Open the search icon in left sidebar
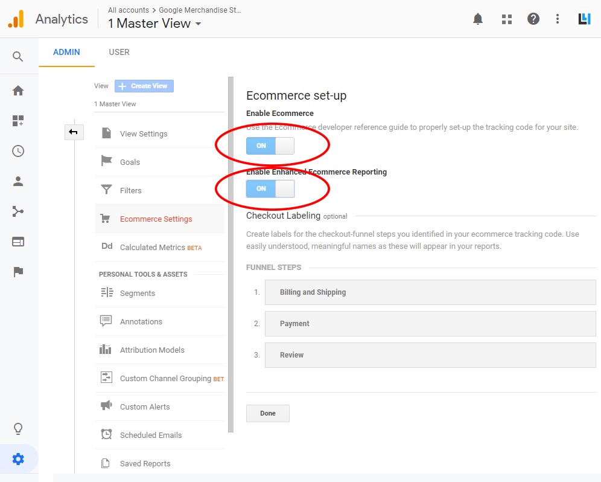The height and width of the screenshot is (482, 601). pos(18,57)
